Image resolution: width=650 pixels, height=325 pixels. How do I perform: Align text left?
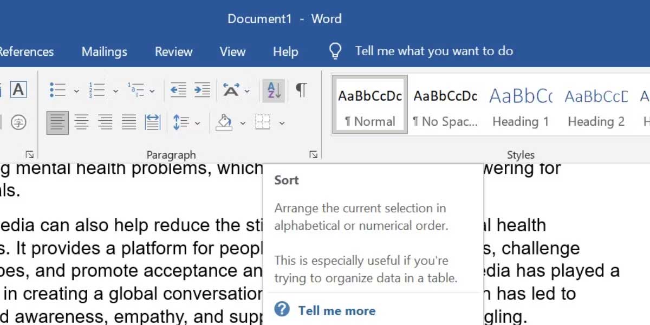[x=57, y=122]
